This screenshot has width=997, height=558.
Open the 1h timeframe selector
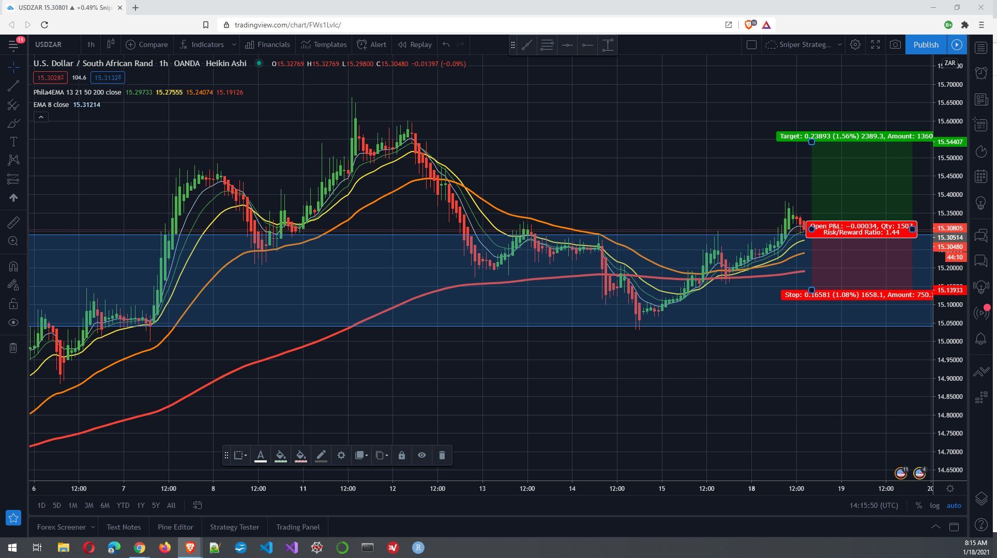coord(90,45)
